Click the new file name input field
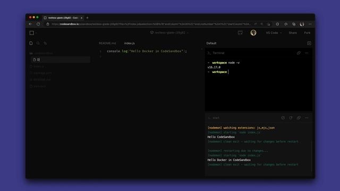This screenshot has width=340, height=191. pos(61,59)
